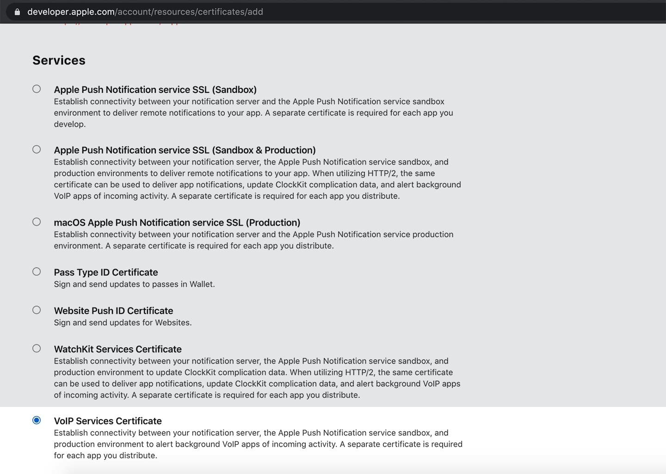
Task: Click the Services heading
Action: [59, 61]
